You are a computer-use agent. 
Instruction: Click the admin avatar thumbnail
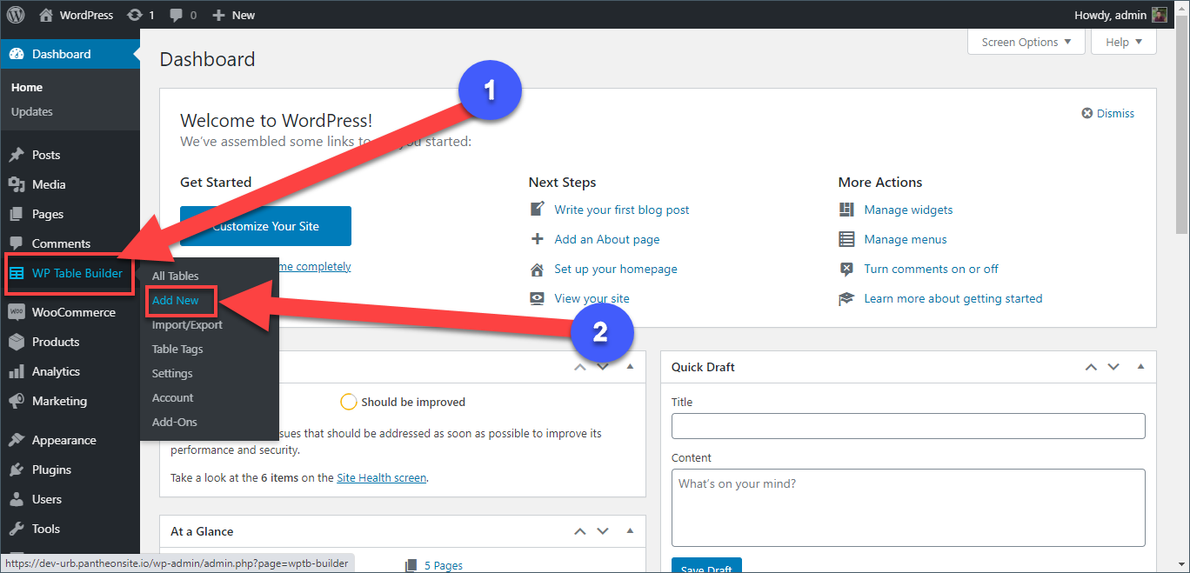[x=1160, y=15]
